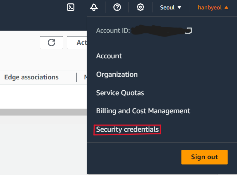
Task: Select Account from the menu
Action: click(x=109, y=56)
